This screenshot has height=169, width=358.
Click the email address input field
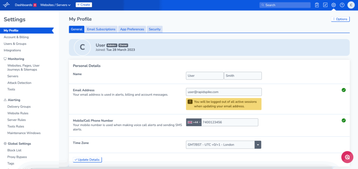(x=224, y=92)
